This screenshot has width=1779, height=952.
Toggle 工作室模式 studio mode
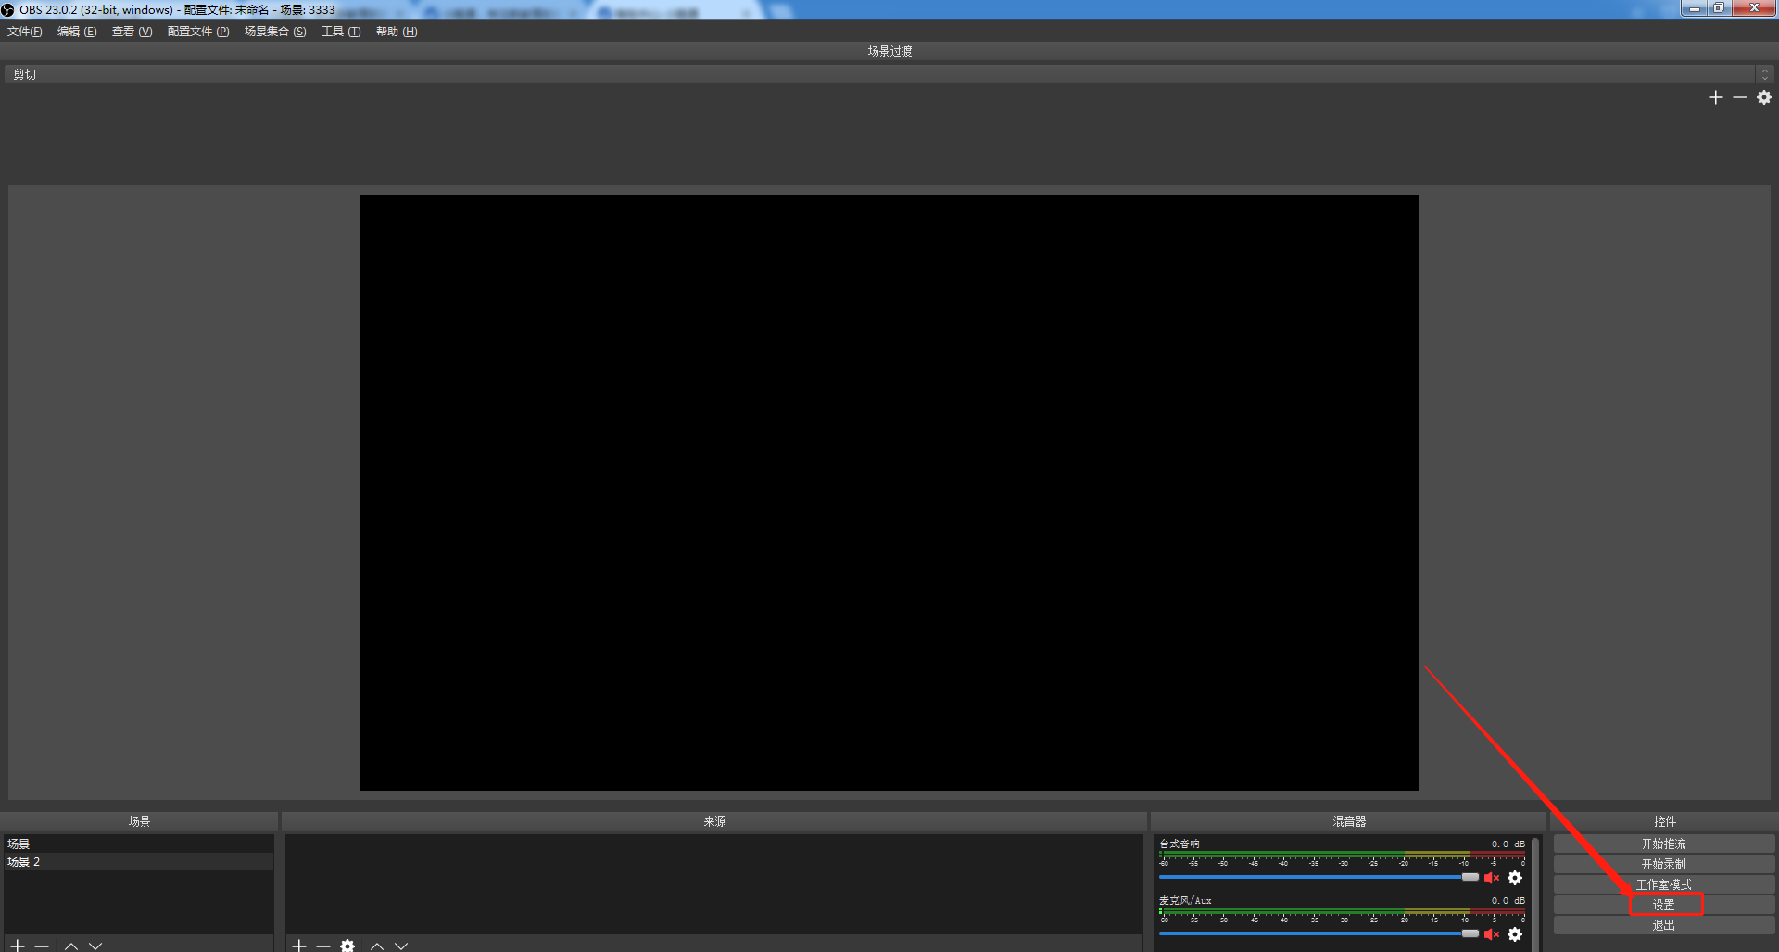[1663, 884]
